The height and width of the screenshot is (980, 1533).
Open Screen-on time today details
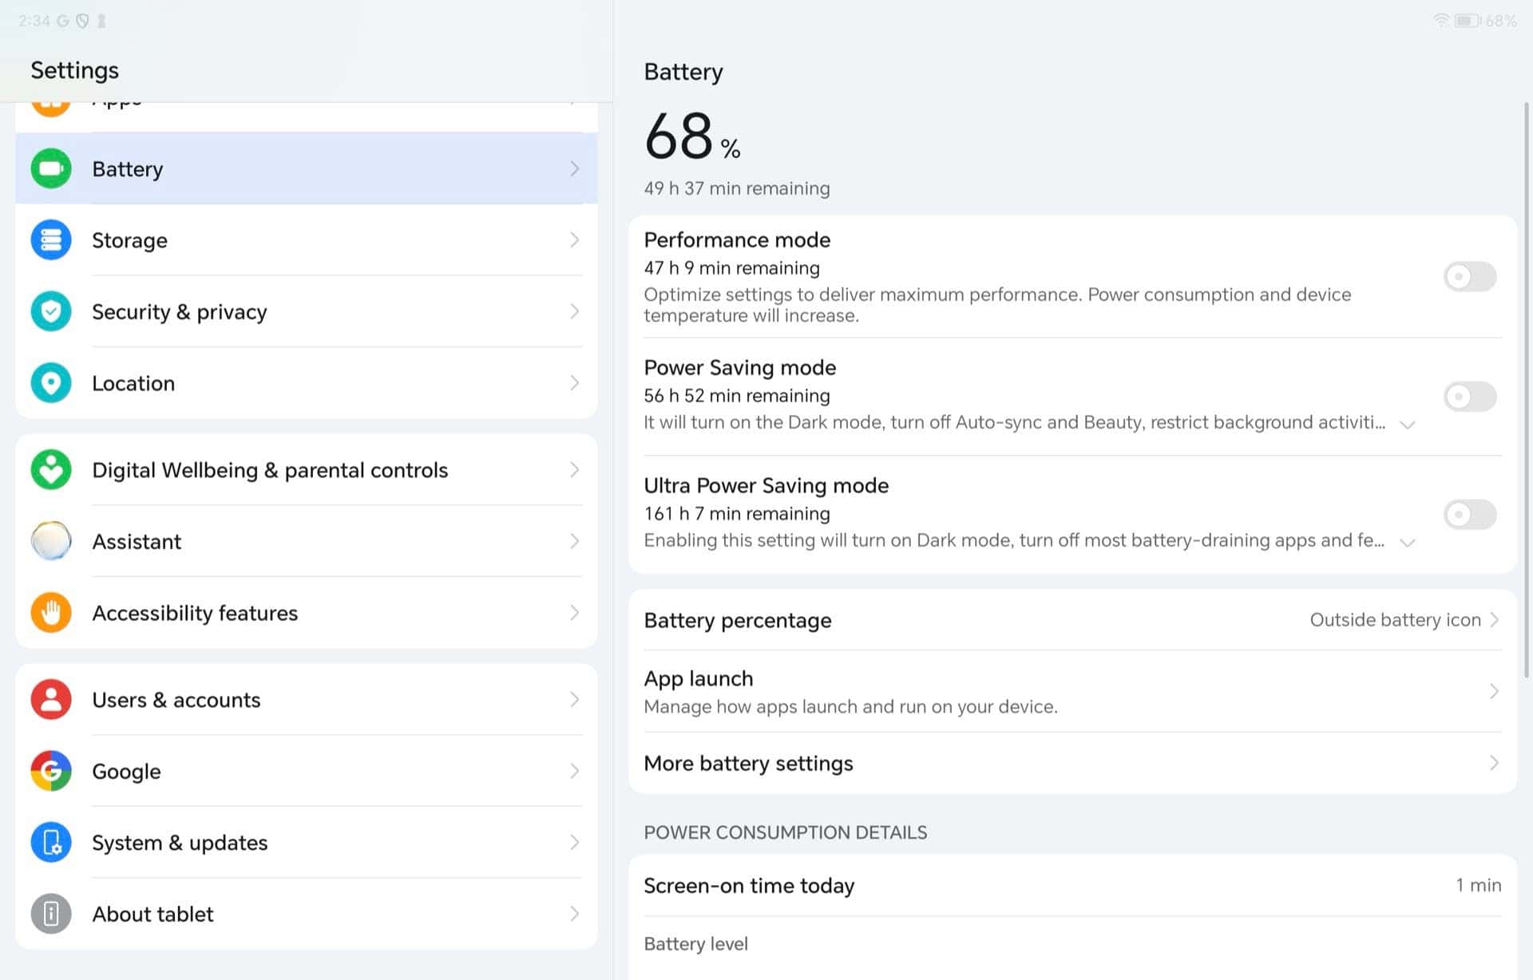[1072, 886]
